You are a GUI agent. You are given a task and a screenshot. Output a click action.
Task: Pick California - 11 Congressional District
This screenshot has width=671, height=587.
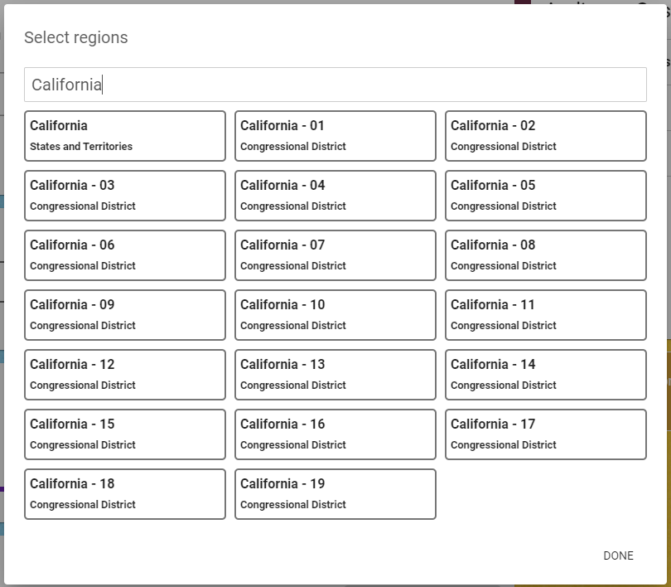(546, 315)
